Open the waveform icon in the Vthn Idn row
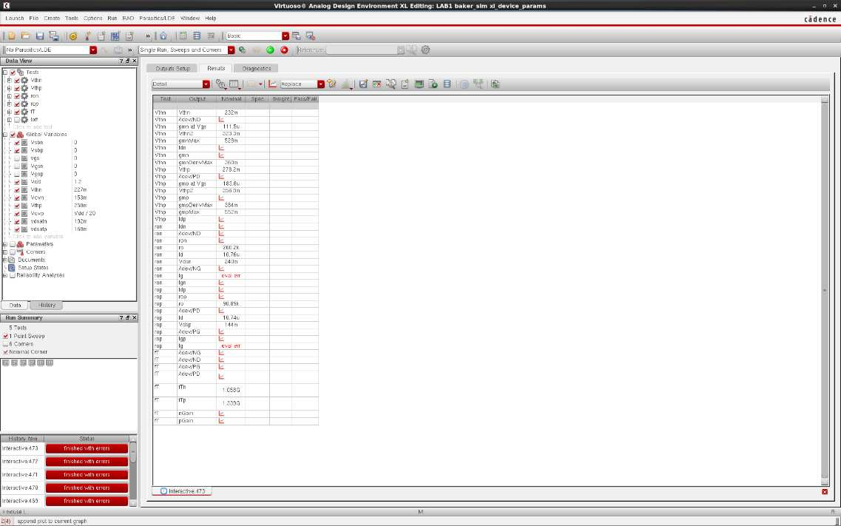This screenshot has width=841, height=526. tap(221, 148)
